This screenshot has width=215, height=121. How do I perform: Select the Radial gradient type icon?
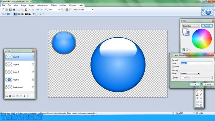(x=26, y=14)
